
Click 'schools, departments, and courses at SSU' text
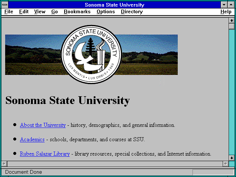click(97, 139)
